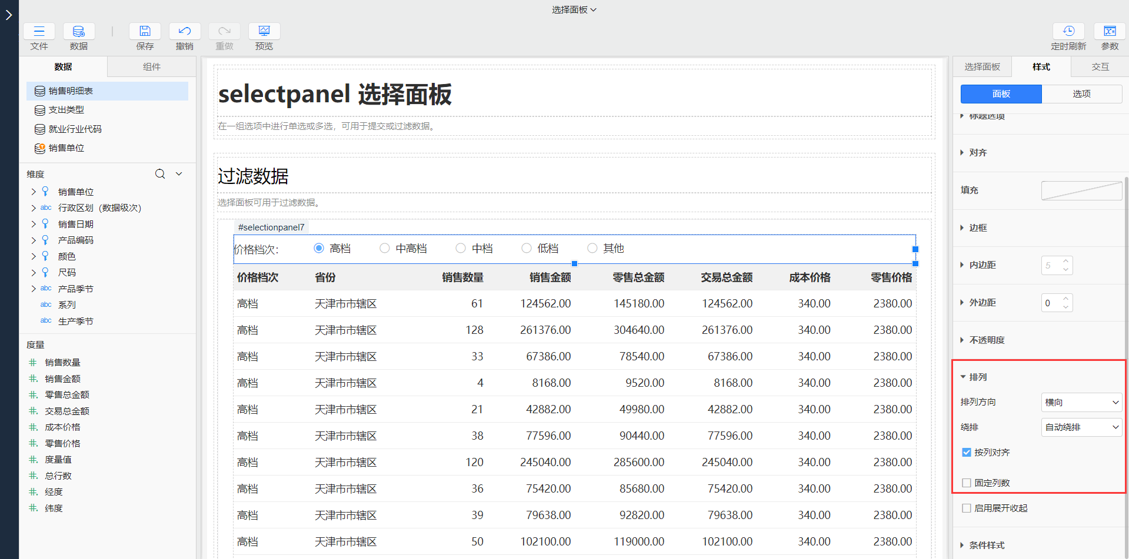Select the 支出类型 dataset
This screenshot has height=559, width=1129.
point(66,110)
